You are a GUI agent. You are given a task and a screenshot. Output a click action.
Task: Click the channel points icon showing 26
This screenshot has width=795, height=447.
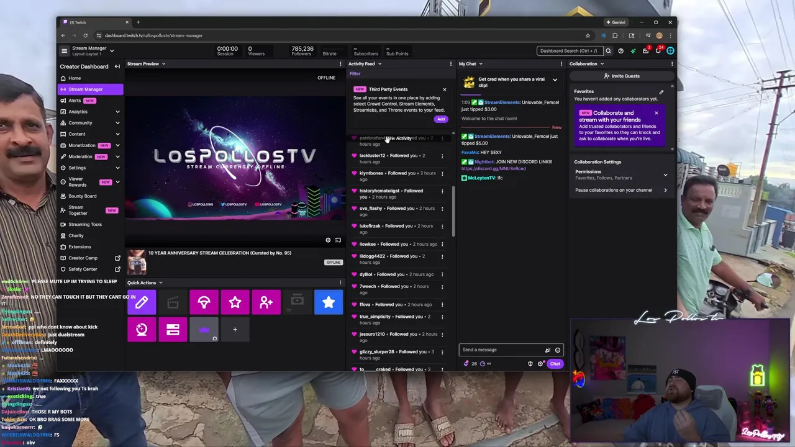point(470,364)
